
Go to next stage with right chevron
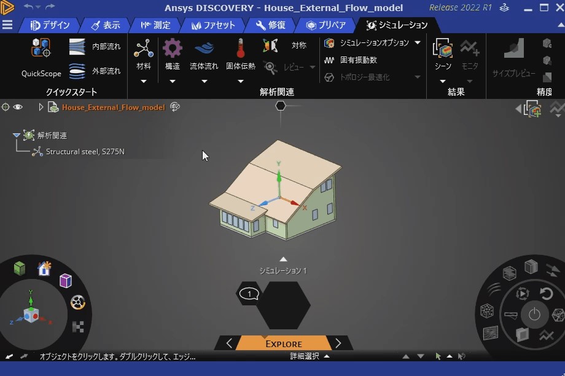tap(338, 343)
